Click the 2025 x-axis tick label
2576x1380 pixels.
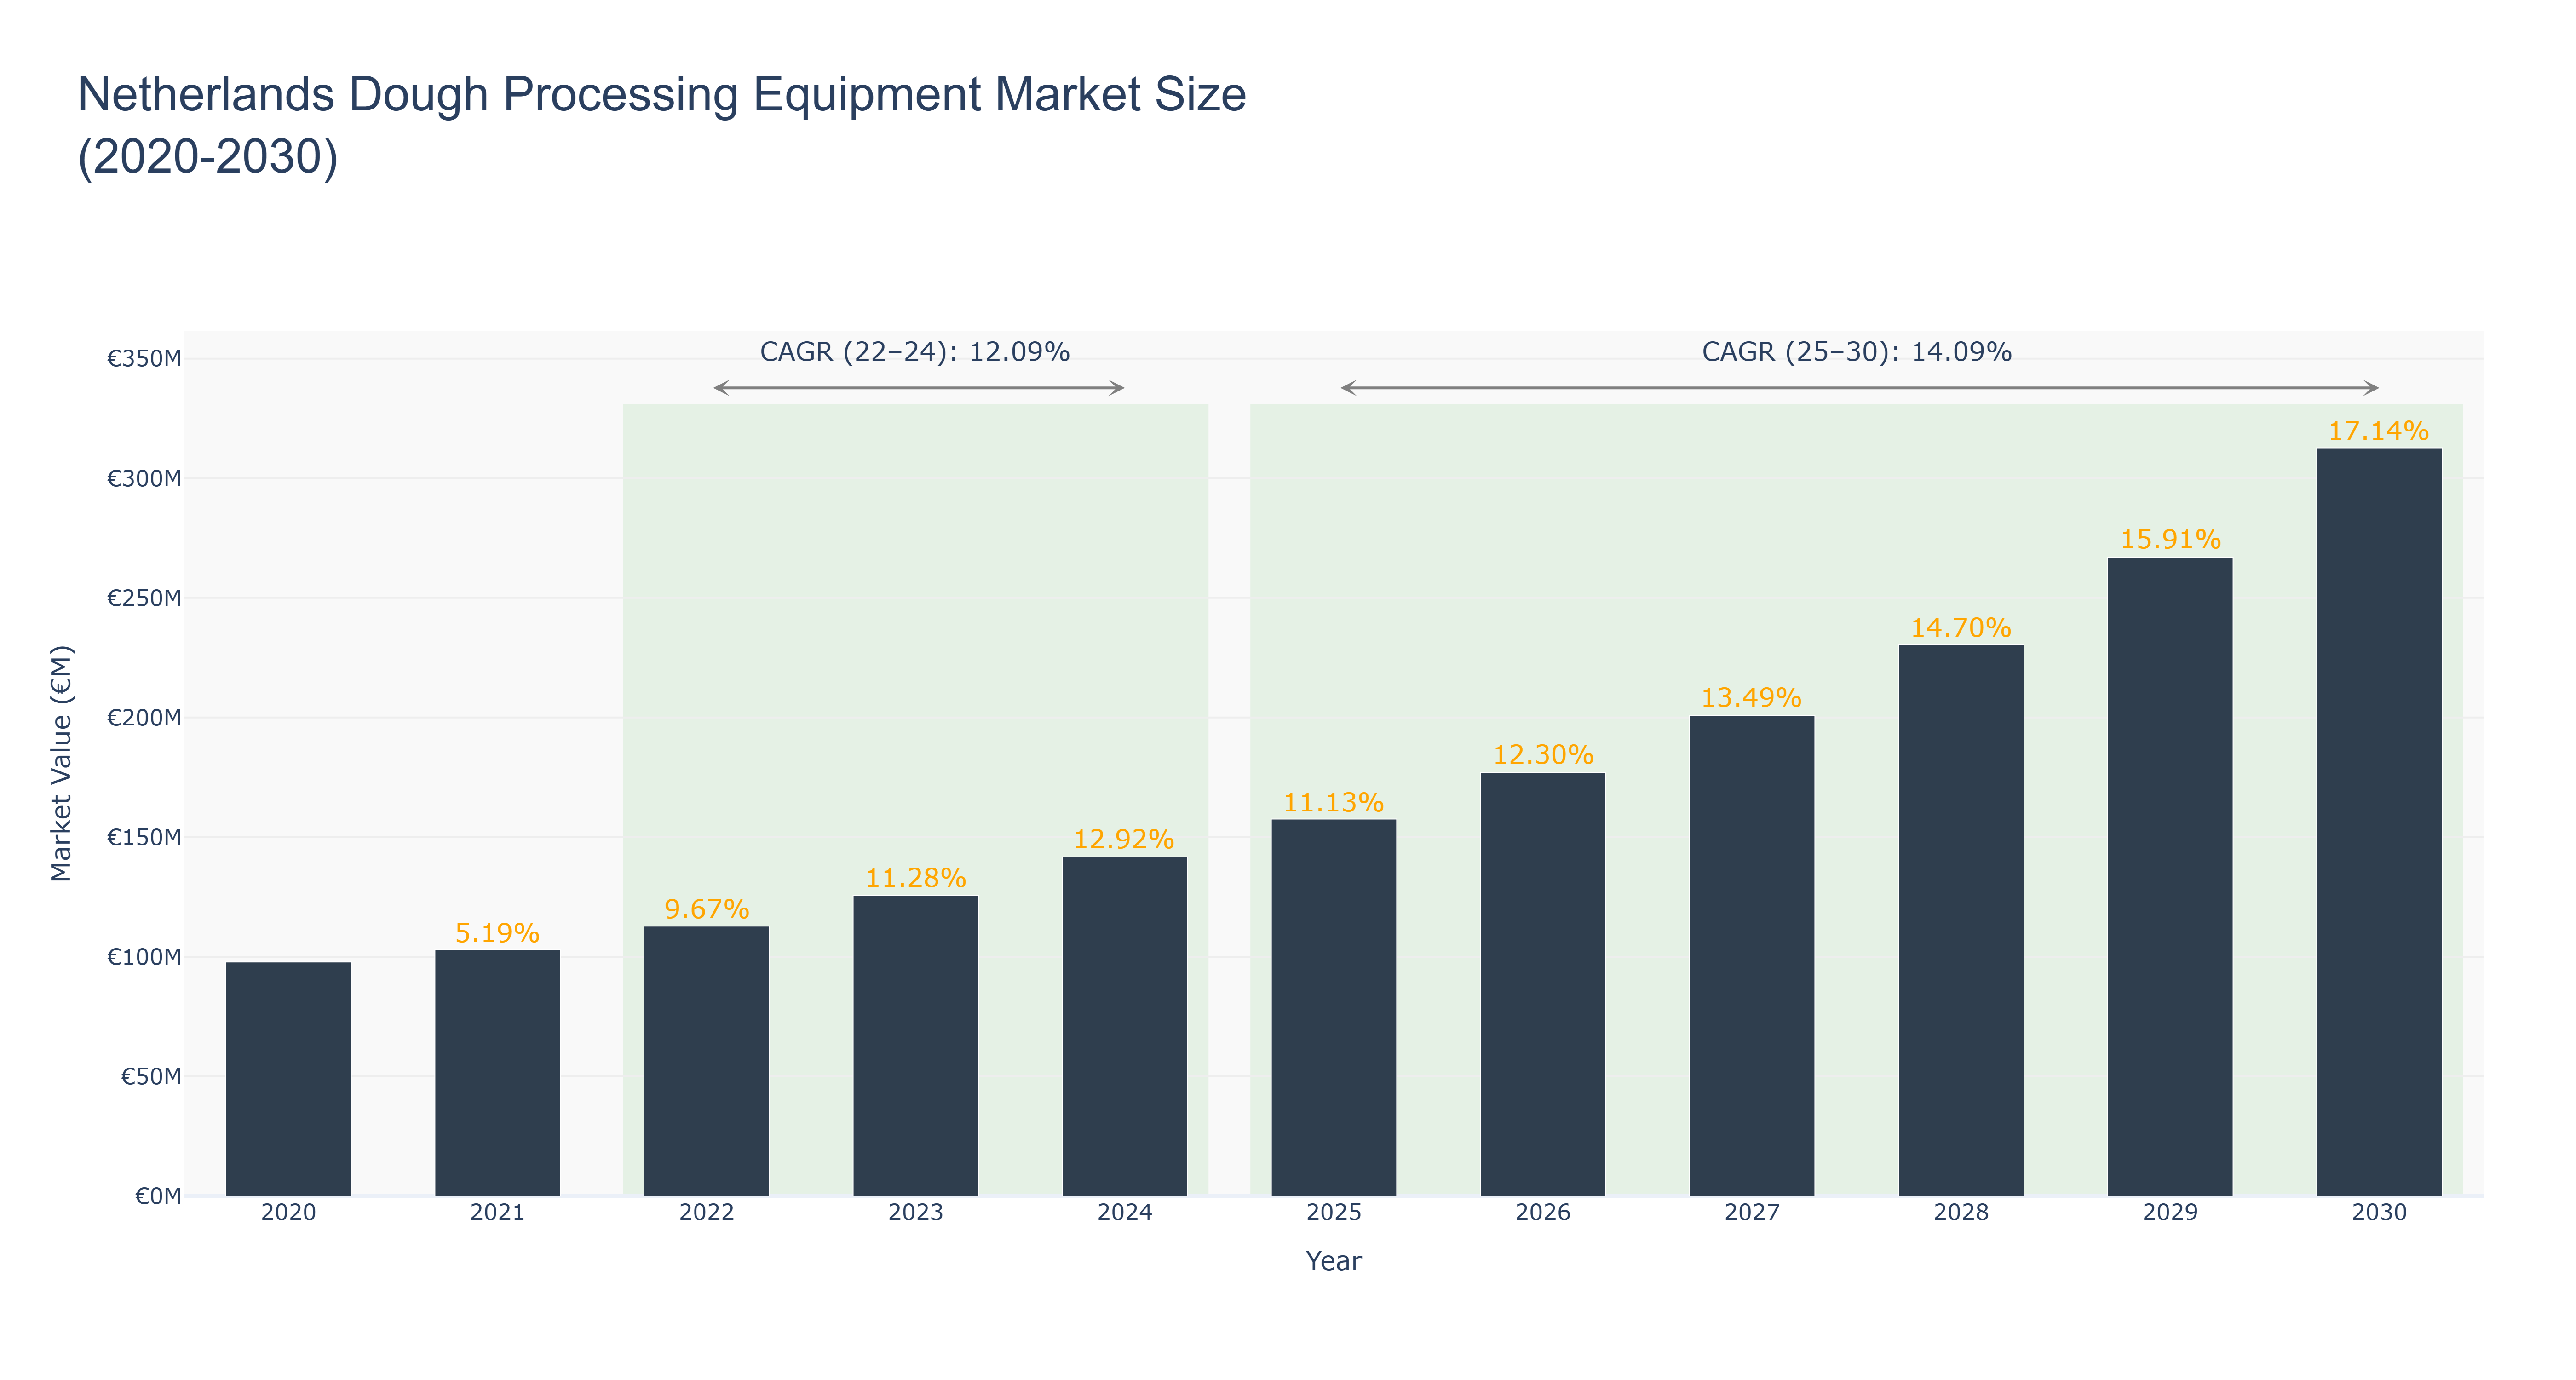point(1333,1213)
